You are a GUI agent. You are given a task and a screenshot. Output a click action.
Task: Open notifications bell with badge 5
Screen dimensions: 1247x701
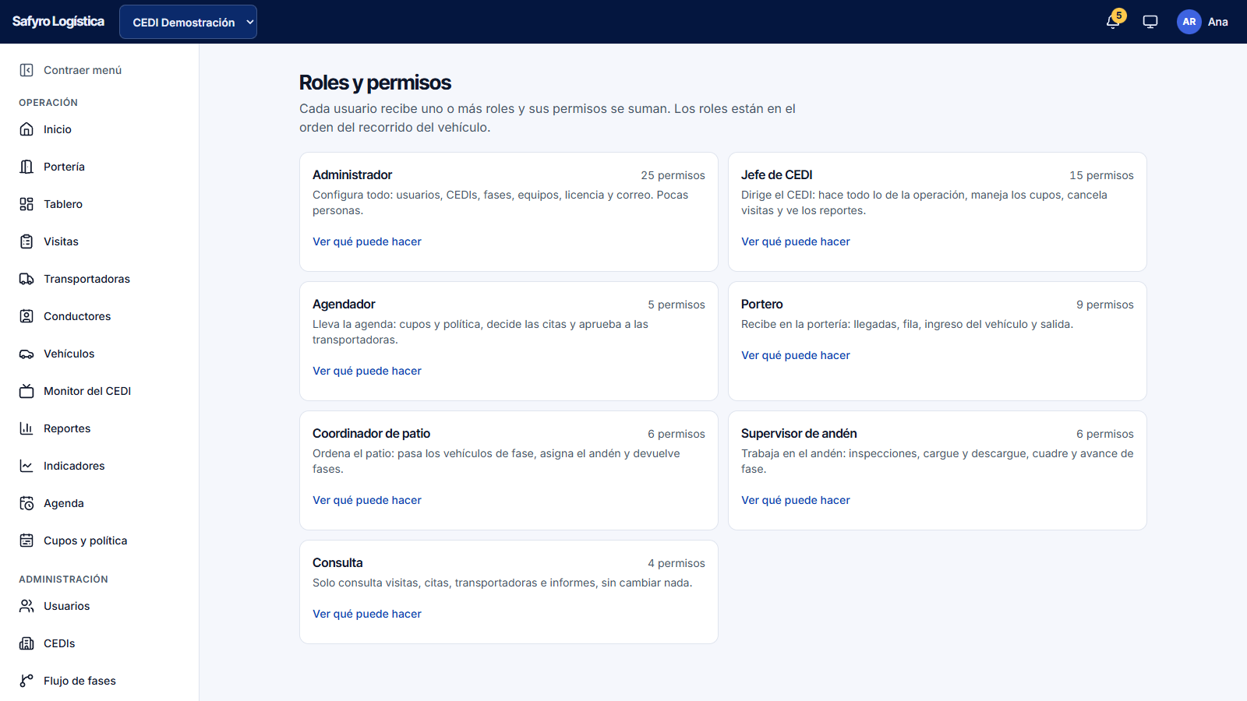click(1114, 21)
